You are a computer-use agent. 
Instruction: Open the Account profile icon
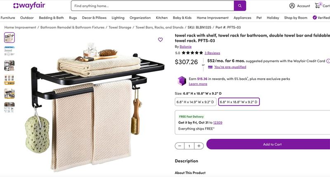pos(292,6)
